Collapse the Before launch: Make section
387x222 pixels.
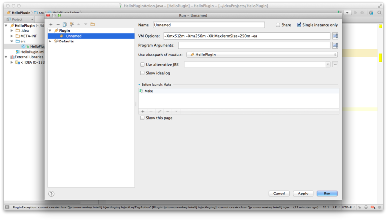coord(139,84)
